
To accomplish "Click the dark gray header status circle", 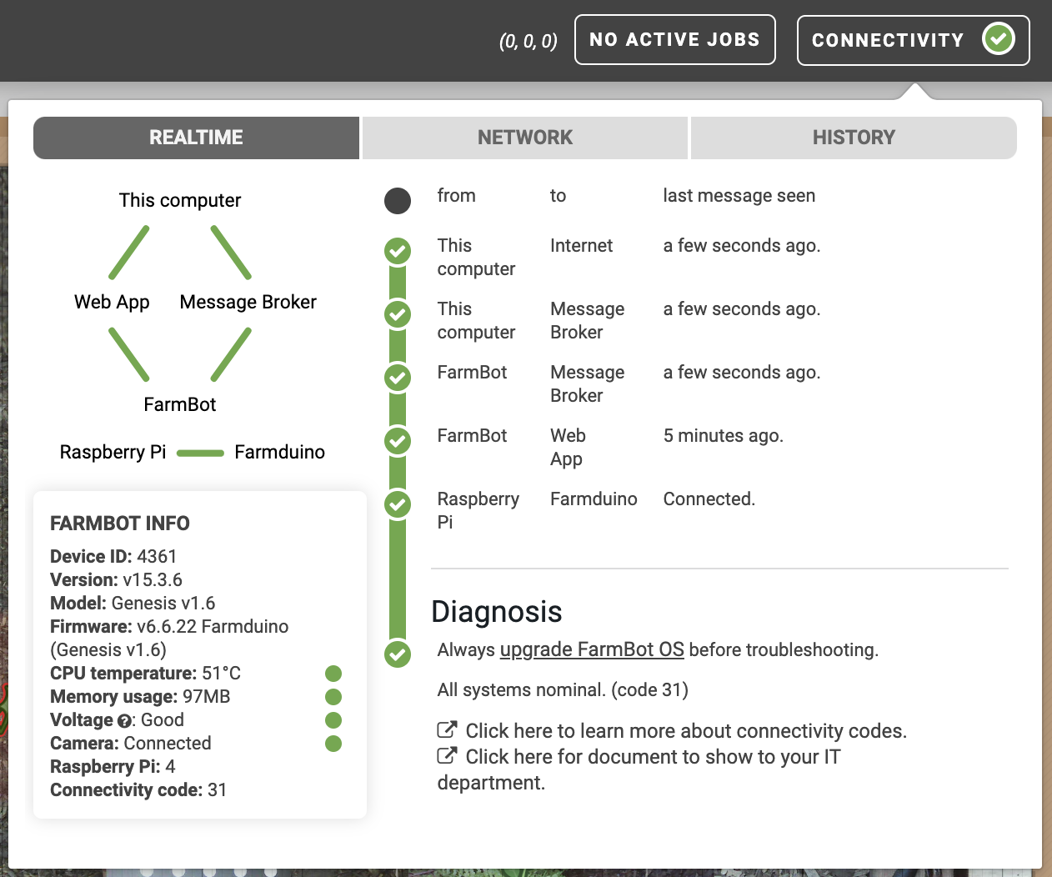I will [x=398, y=201].
